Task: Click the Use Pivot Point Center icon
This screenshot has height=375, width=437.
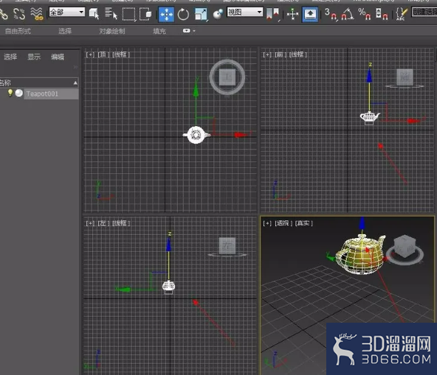Action: [272, 15]
